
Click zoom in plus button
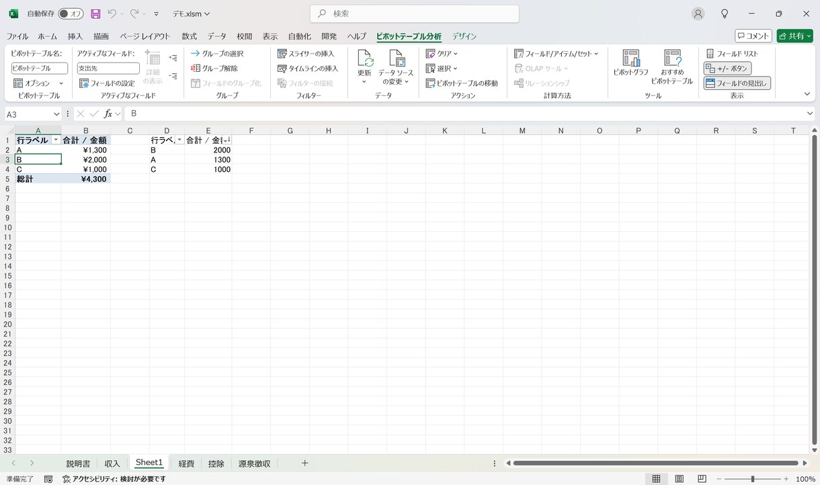(x=788, y=479)
